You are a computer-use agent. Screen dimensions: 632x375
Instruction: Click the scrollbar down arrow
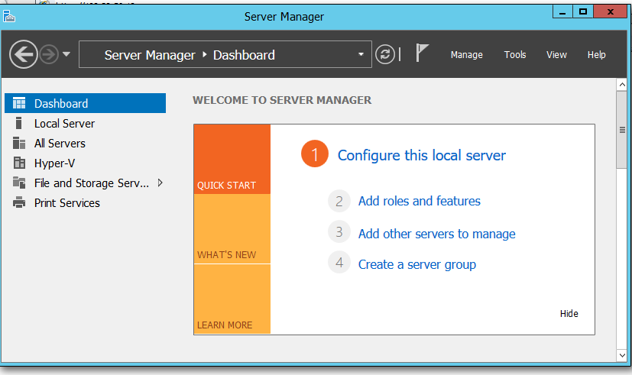pyautogui.click(x=622, y=355)
